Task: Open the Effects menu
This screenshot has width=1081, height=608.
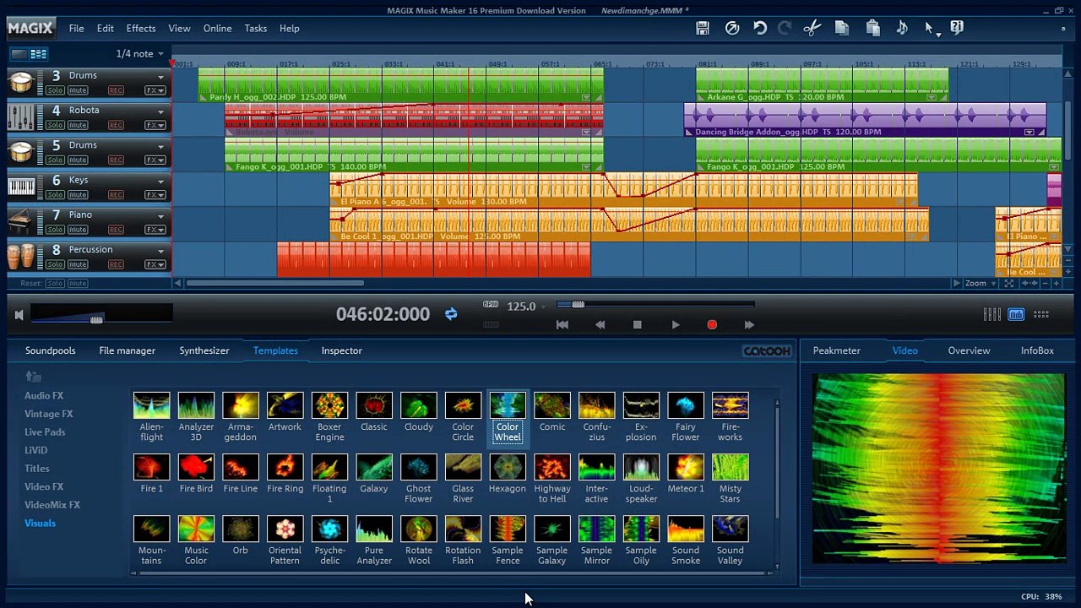Action: point(141,29)
